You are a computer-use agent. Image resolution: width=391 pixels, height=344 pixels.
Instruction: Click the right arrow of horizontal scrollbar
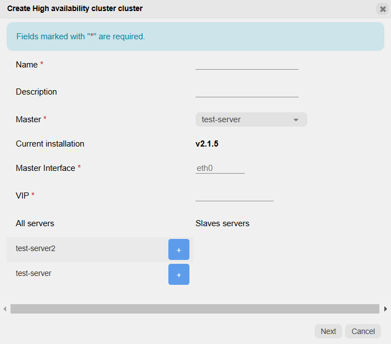click(385, 309)
